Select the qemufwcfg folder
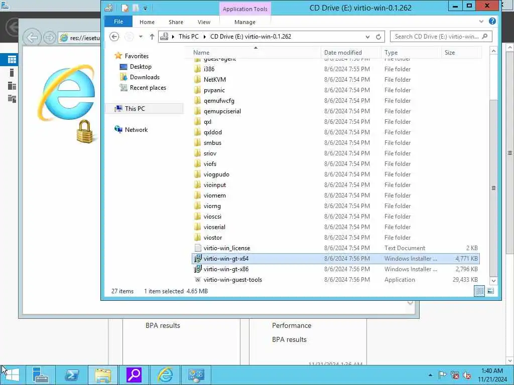514x385 pixels. (219, 100)
